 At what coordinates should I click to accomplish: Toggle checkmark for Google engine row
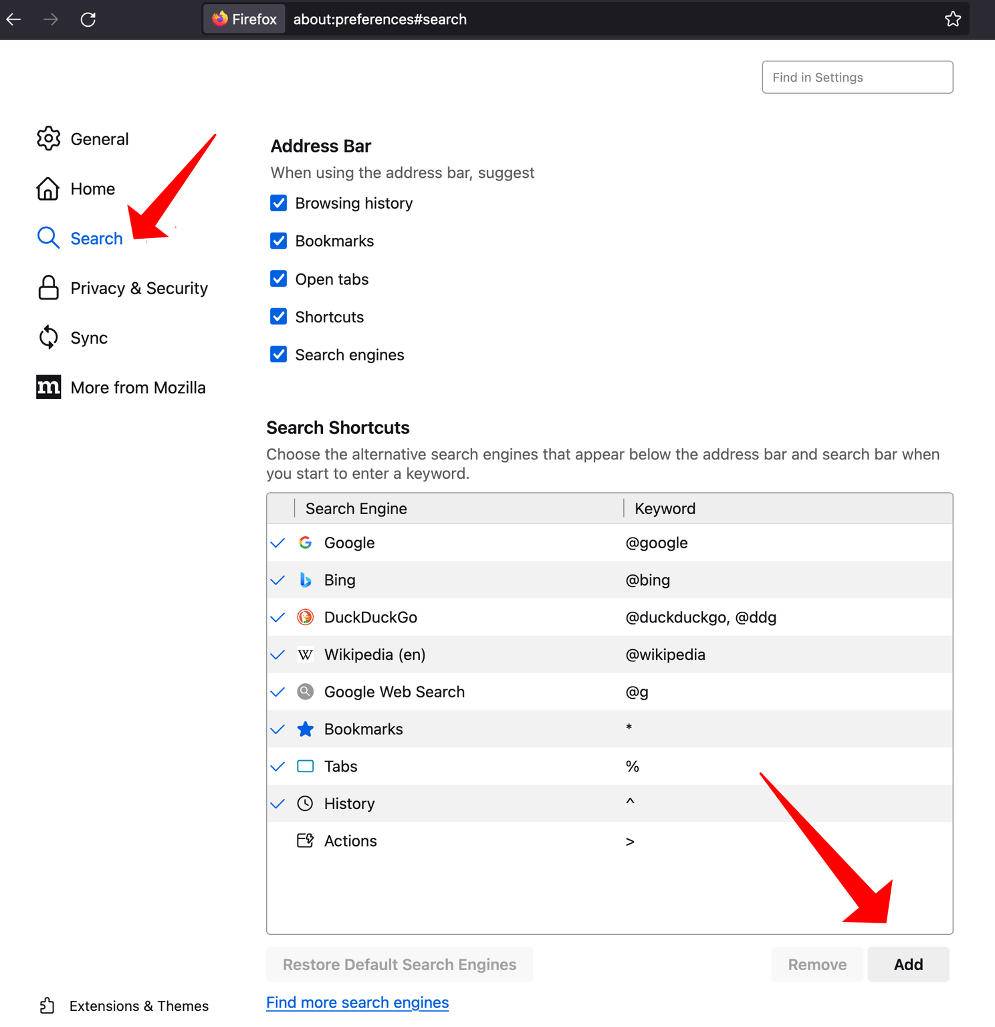coord(278,543)
